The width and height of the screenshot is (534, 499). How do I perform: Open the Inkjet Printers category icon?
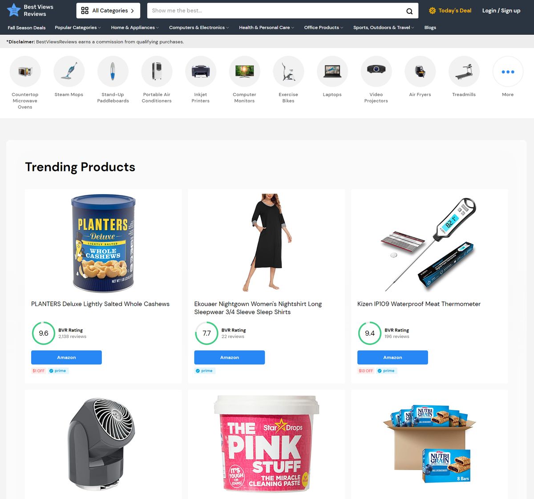tap(201, 71)
